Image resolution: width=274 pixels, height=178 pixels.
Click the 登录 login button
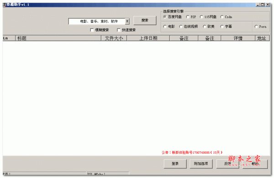pos(175,164)
